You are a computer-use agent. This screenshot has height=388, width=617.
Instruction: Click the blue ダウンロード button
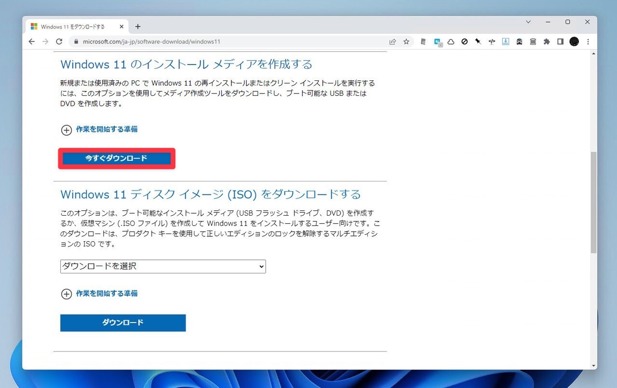pos(123,323)
